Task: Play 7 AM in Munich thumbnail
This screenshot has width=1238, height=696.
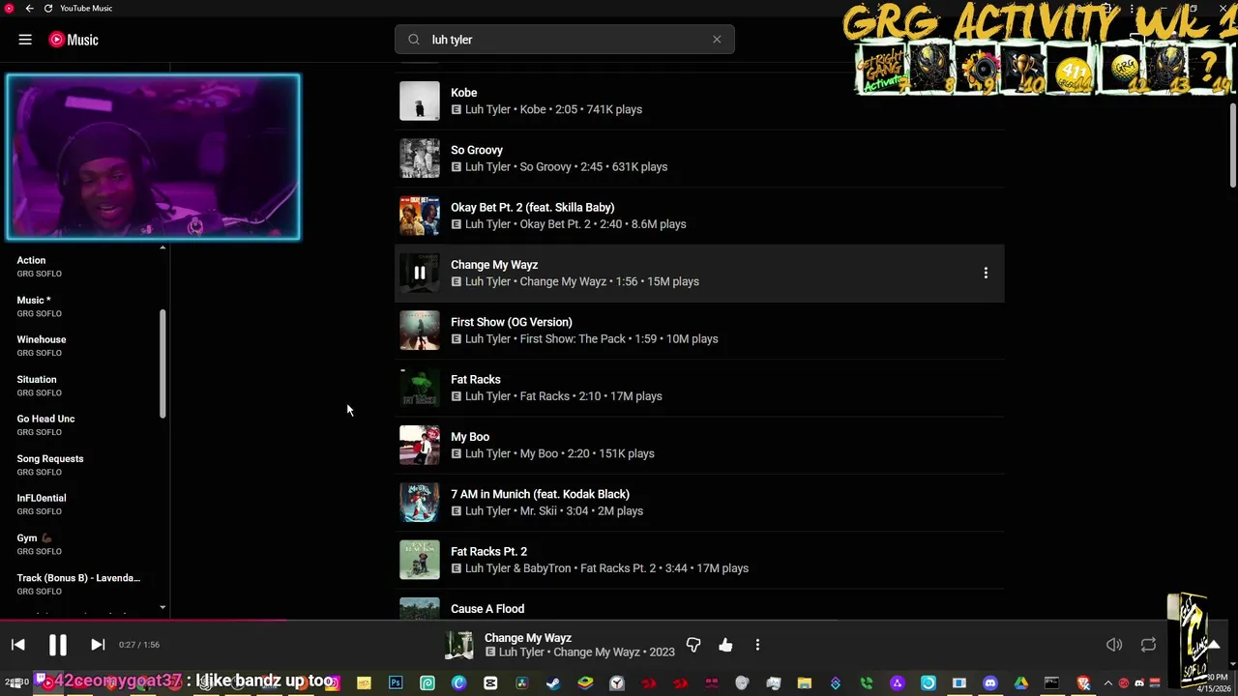Action: pos(420,503)
